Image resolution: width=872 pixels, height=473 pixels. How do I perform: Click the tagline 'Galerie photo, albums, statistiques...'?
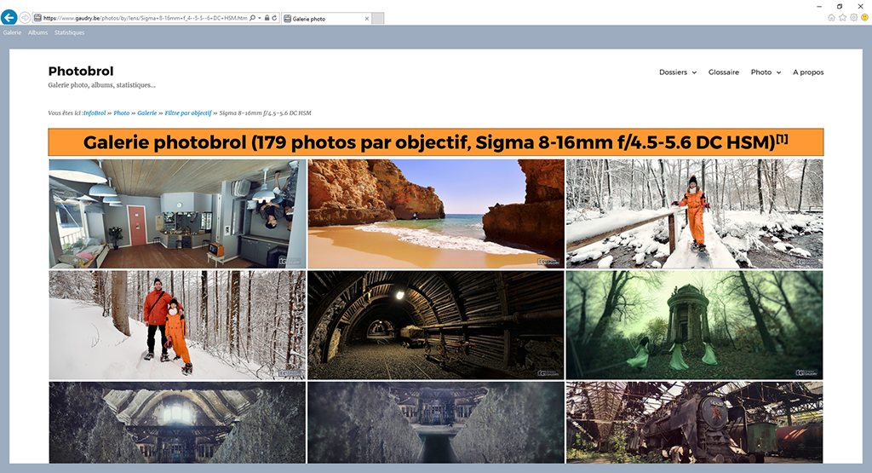coord(102,85)
